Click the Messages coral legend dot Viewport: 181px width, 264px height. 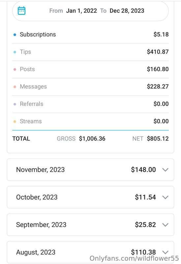pos(15,87)
